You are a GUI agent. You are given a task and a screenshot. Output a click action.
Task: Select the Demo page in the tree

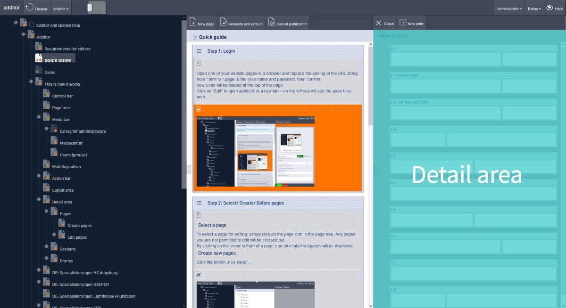point(50,73)
